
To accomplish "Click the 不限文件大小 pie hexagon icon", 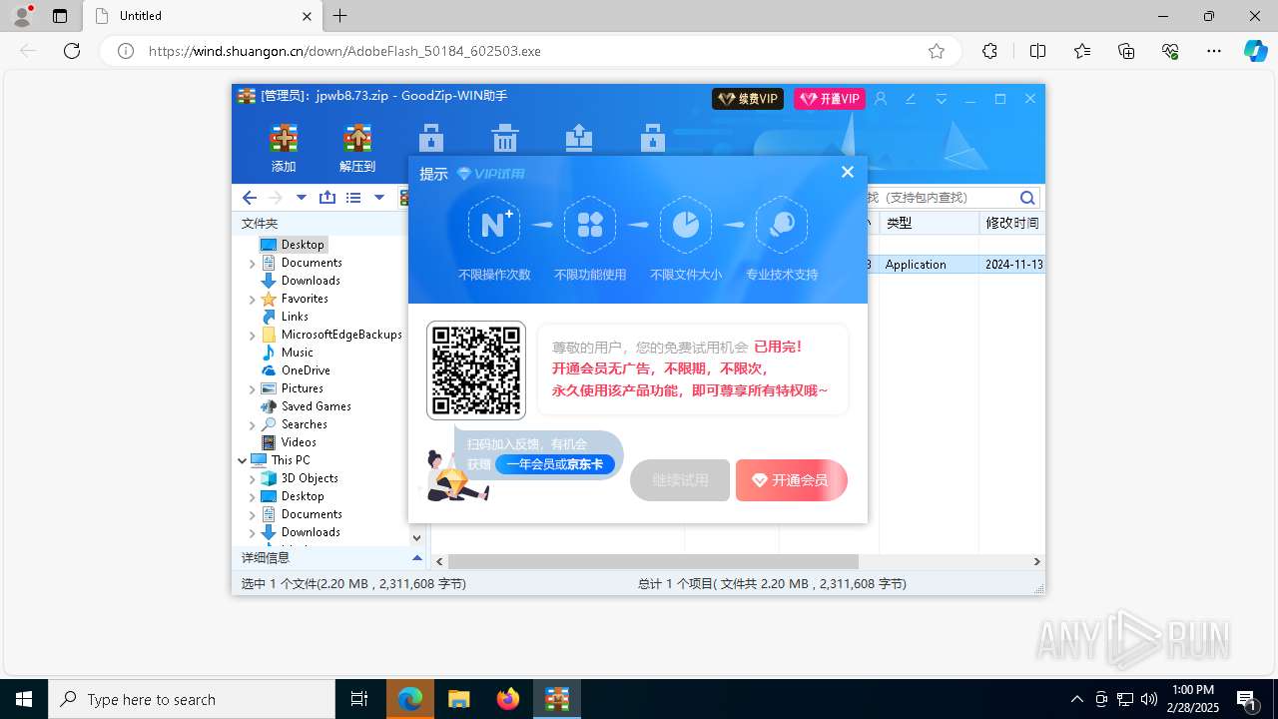I will click(x=686, y=225).
